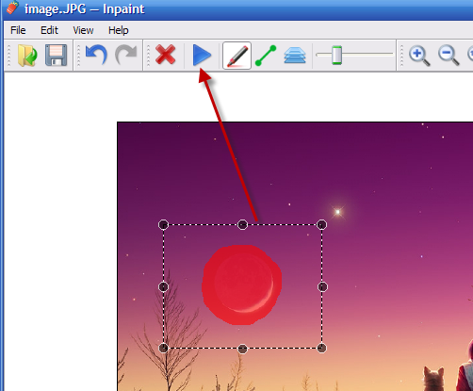The image size is (473, 391).
Task: Open the View menu
Action: (83, 30)
